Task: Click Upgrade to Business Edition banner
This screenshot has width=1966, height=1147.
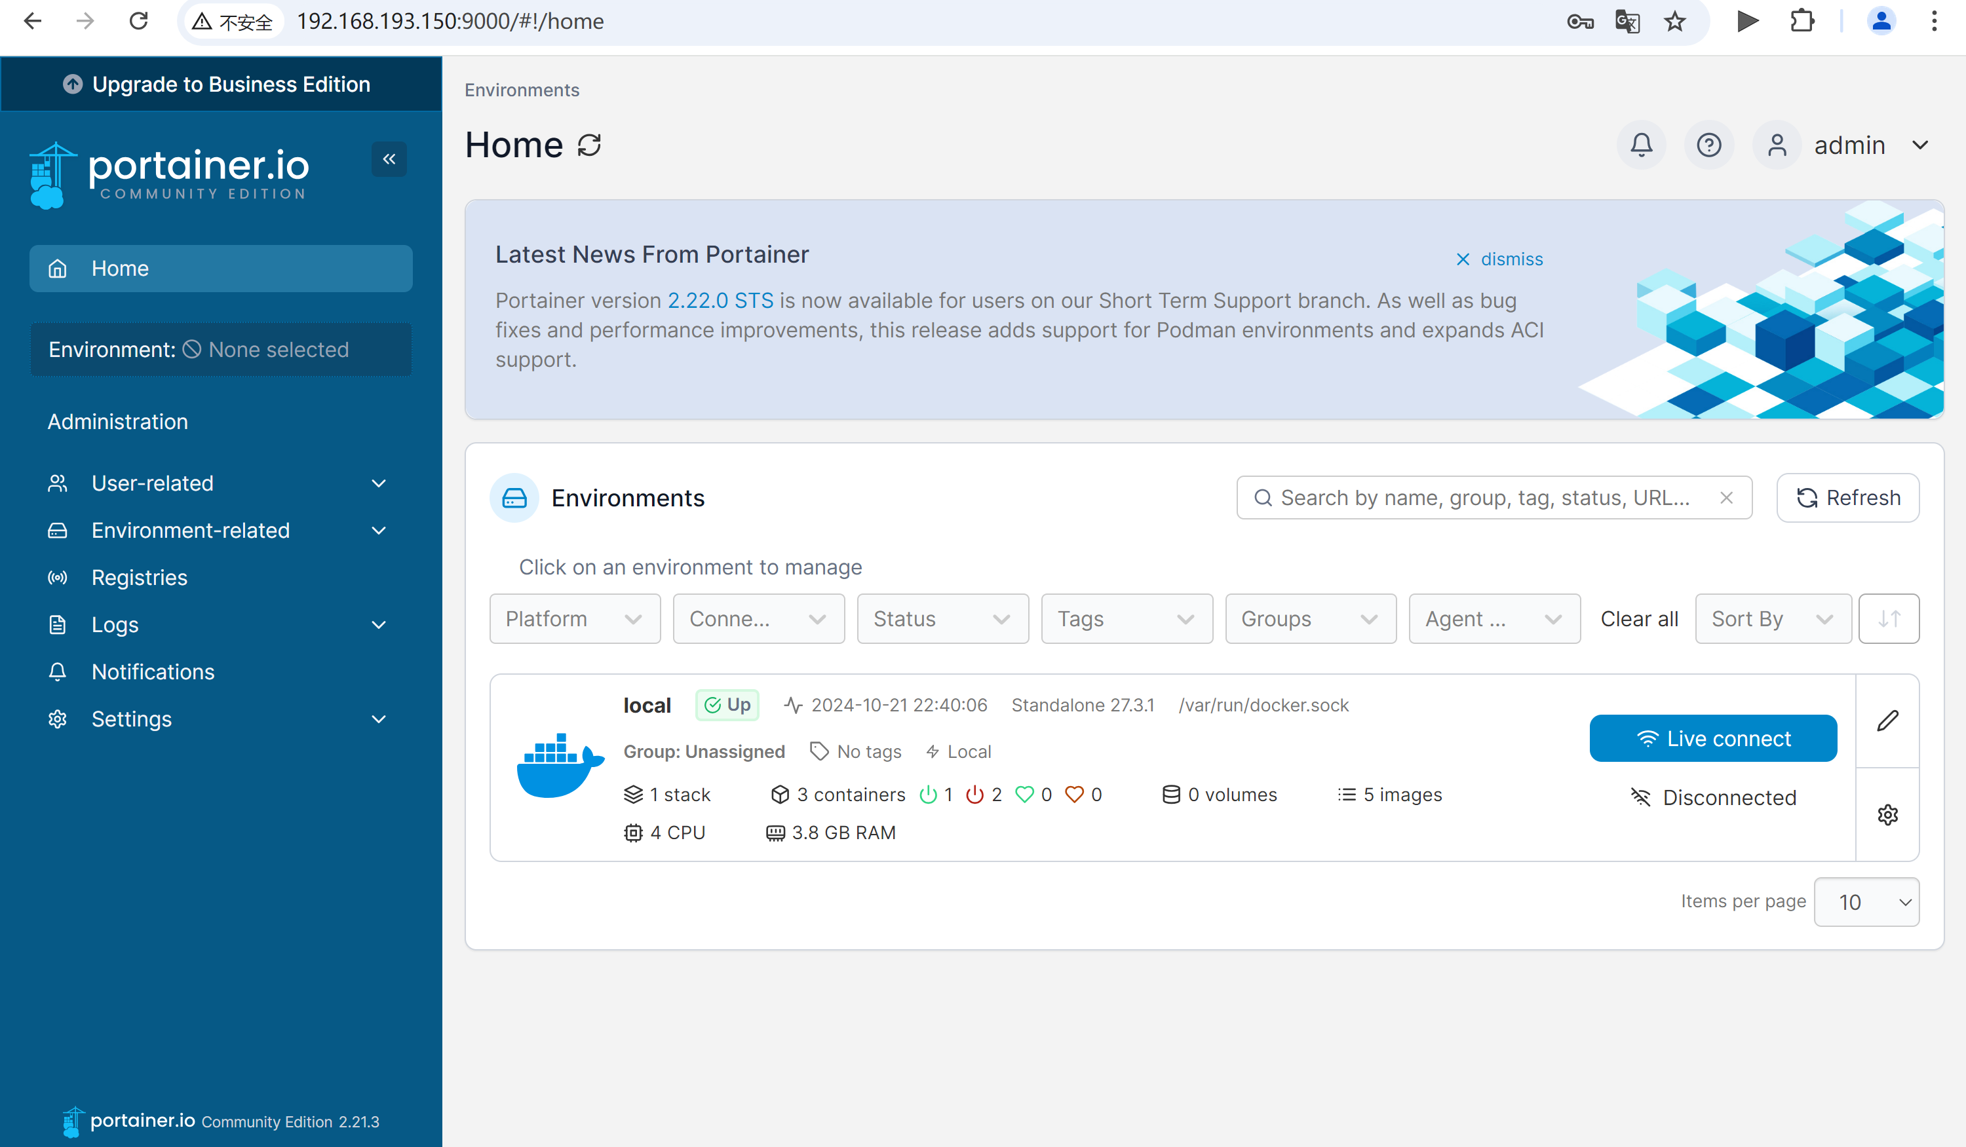Action: click(x=221, y=85)
